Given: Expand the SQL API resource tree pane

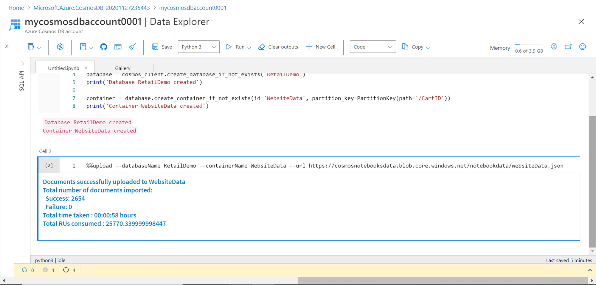Looking at the screenshot, I should (x=23, y=64).
